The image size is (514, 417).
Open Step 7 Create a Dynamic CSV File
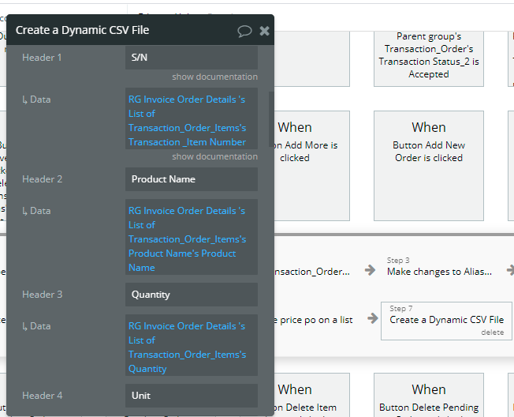tap(446, 321)
